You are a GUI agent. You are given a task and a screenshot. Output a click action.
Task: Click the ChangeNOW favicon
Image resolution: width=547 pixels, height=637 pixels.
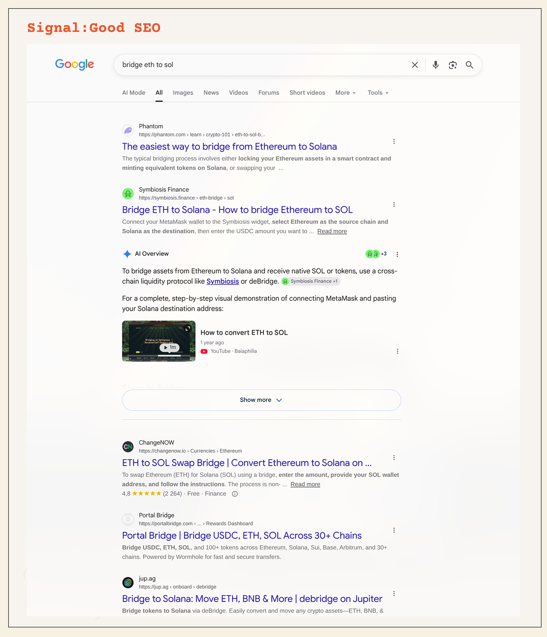(x=128, y=447)
